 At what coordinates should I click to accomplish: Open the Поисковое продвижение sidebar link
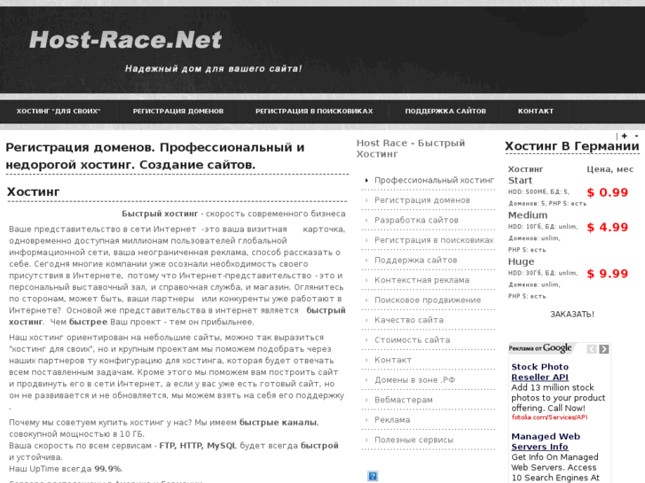click(428, 300)
